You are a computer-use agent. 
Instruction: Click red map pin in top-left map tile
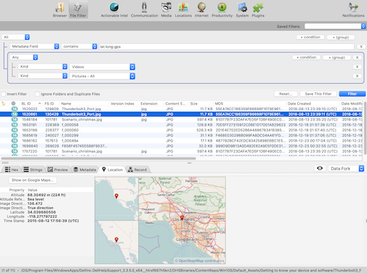point(117,196)
